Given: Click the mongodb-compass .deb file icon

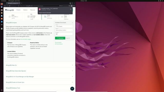Looking at the screenshot, I should pyautogui.click(x=40, y=9).
